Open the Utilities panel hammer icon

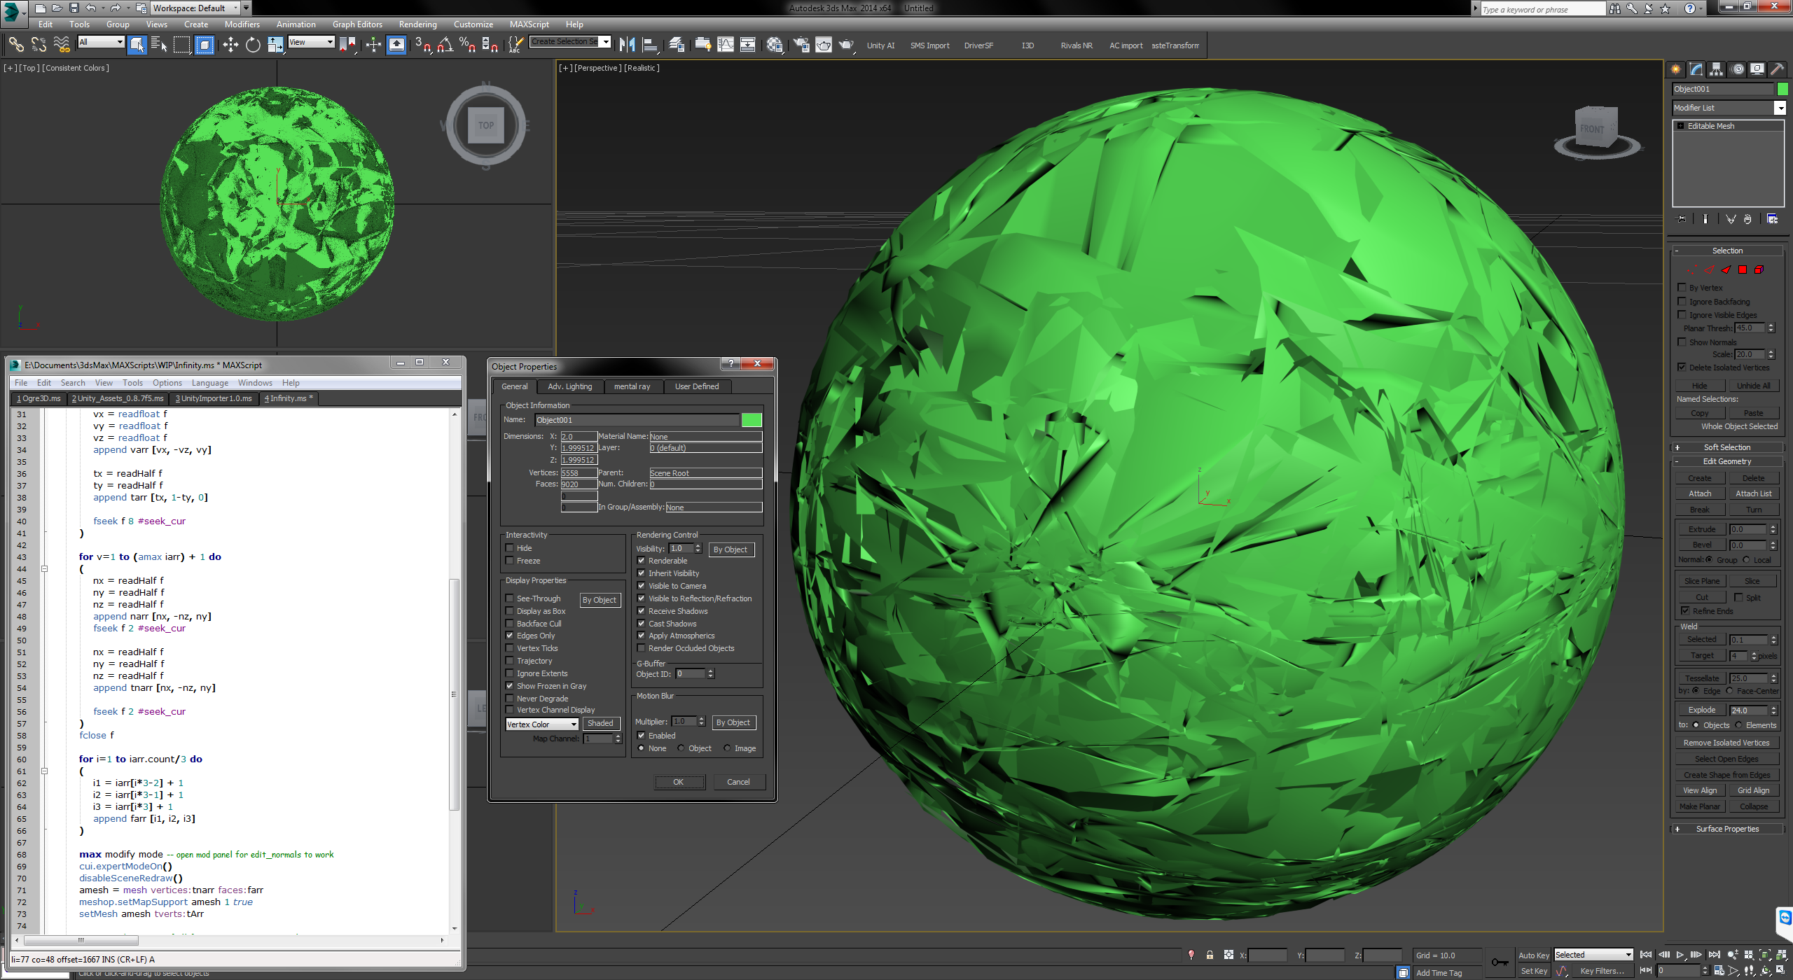[1777, 69]
